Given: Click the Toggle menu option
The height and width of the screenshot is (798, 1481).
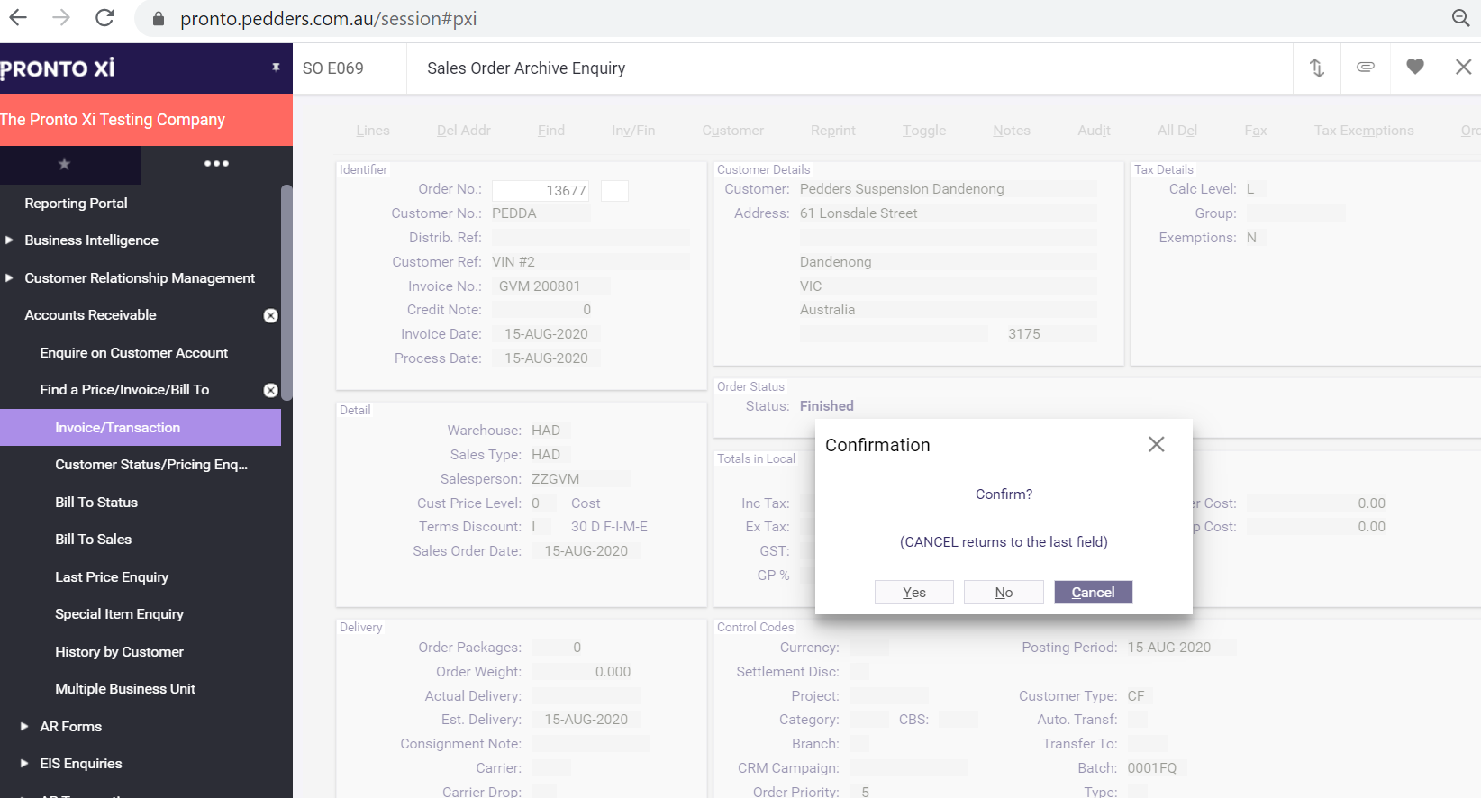Looking at the screenshot, I should 924,131.
